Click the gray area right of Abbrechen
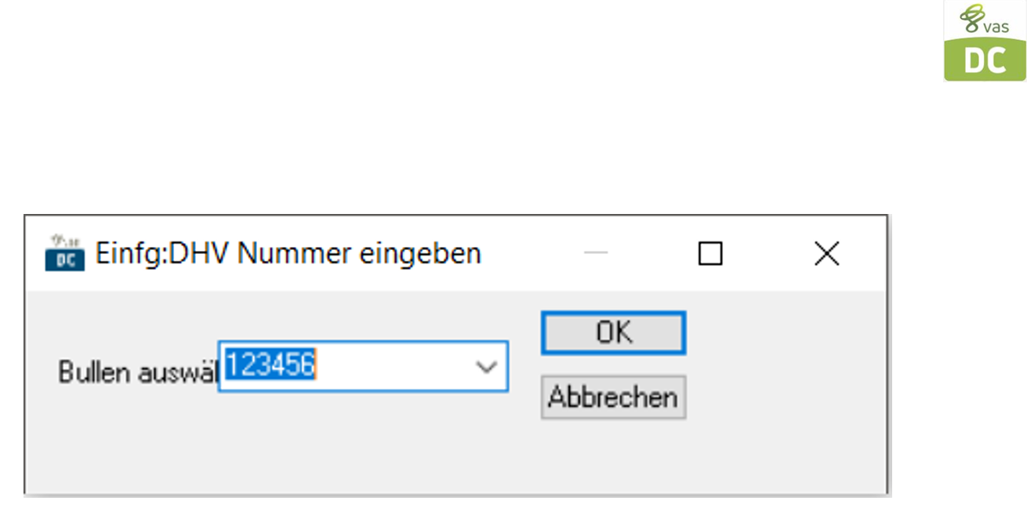Image resolution: width=1027 pixels, height=515 pixels. click(784, 397)
